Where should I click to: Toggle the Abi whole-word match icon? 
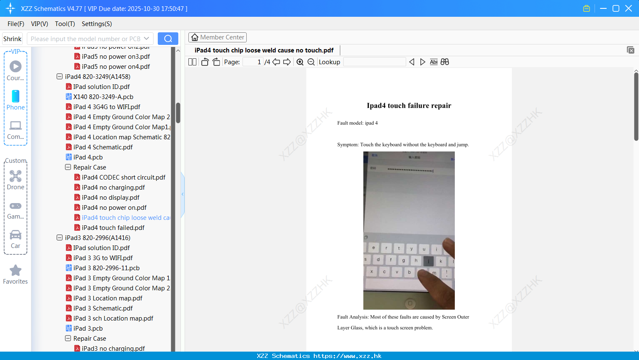point(434,62)
